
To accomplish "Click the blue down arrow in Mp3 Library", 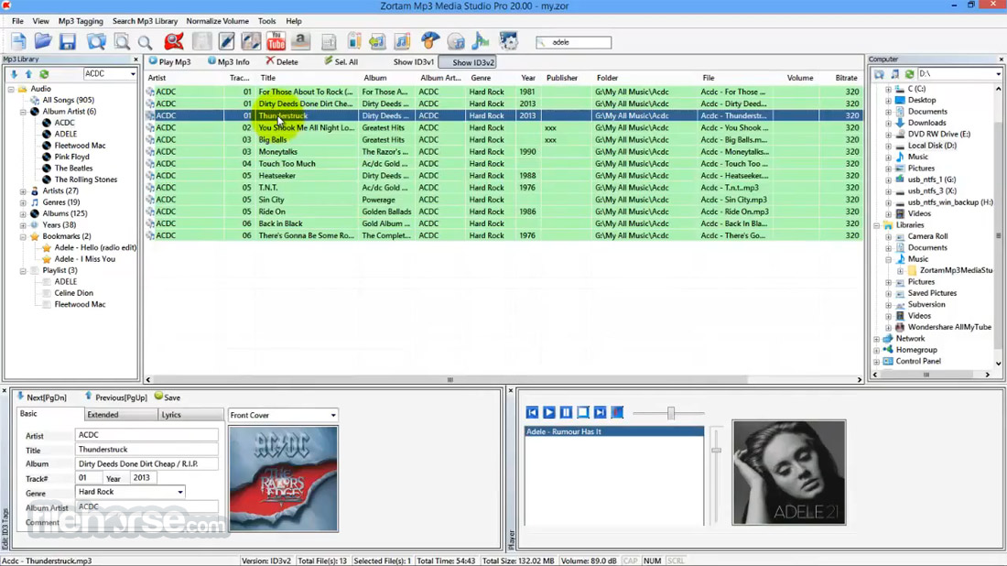I will pyautogui.click(x=14, y=74).
